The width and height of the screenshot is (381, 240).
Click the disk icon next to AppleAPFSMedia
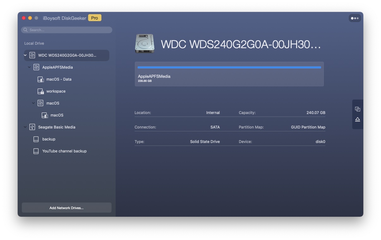[x=36, y=67]
